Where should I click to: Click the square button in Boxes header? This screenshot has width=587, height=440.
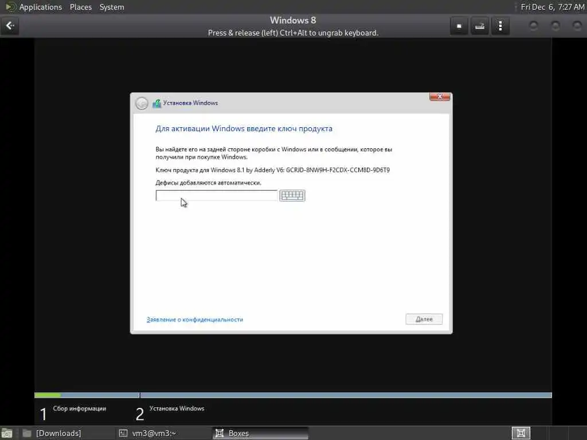tap(459, 26)
